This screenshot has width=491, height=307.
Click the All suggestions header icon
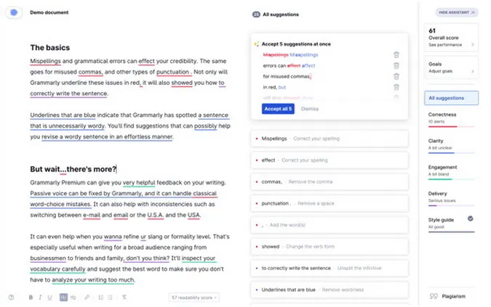pos(256,15)
